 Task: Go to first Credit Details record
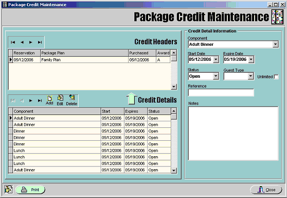(x=13, y=101)
